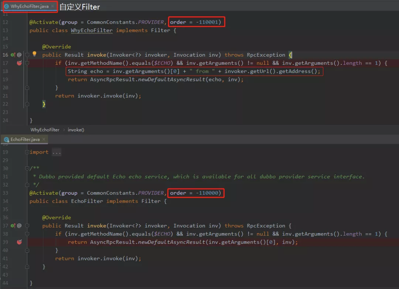Collapse the Javadoc comment fold at line 30
Image resolution: width=399 pixels, height=289 pixels.
click(x=27, y=168)
